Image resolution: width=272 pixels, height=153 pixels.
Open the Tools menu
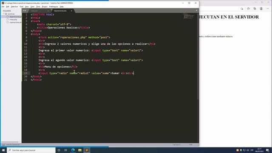[38, 7]
